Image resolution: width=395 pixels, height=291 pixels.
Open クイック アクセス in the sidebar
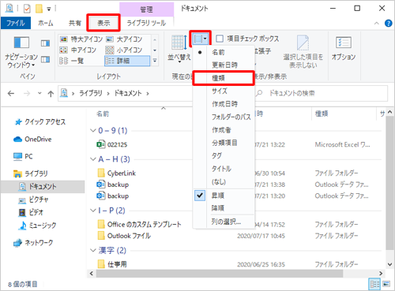40,121
